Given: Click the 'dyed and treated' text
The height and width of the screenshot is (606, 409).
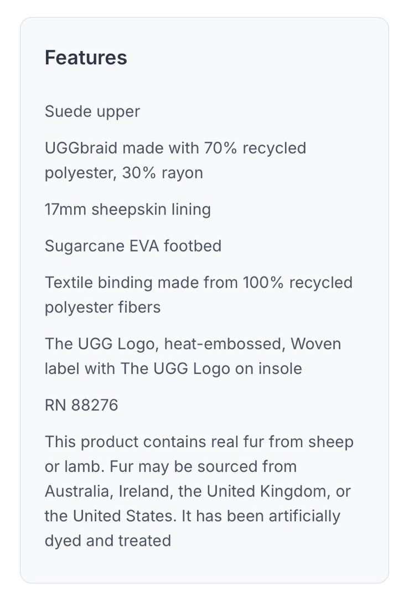Looking at the screenshot, I should coord(107,540).
